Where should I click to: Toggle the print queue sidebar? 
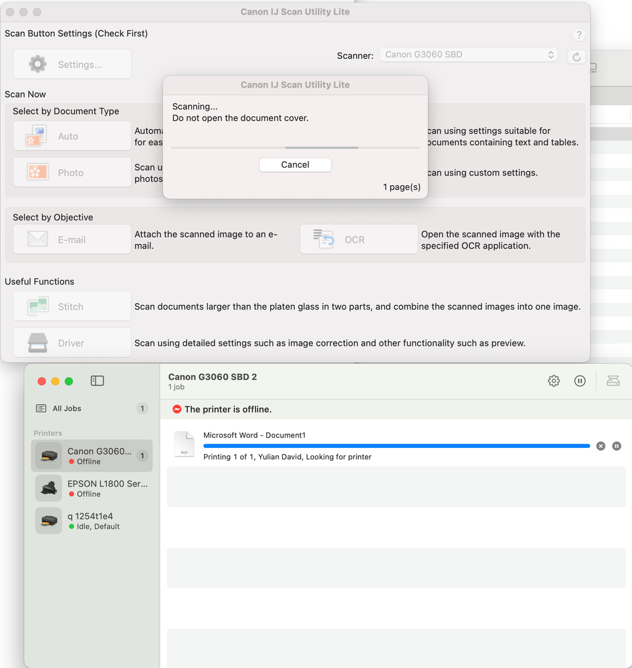pyautogui.click(x=97, y=380)
